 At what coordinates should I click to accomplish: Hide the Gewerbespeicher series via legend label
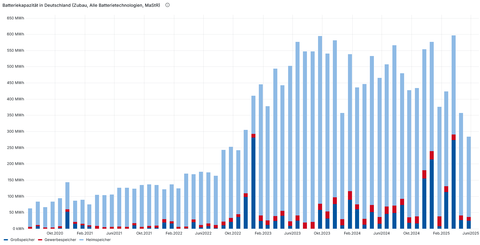[60, 240]
